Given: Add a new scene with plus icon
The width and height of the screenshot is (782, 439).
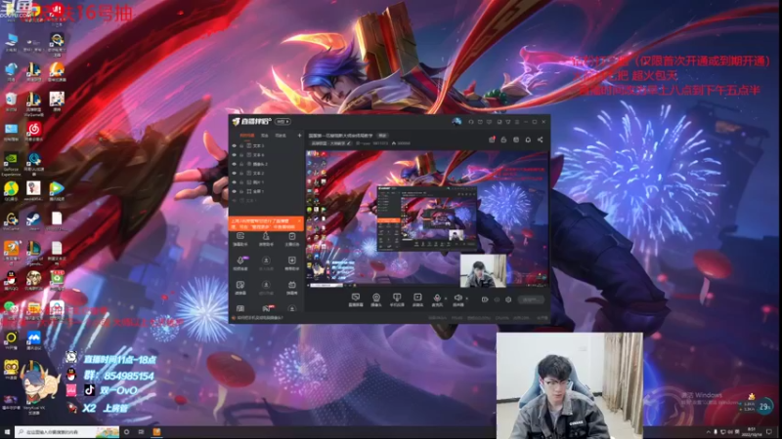Looking at the screenshot, I should (x=299, y=136).
